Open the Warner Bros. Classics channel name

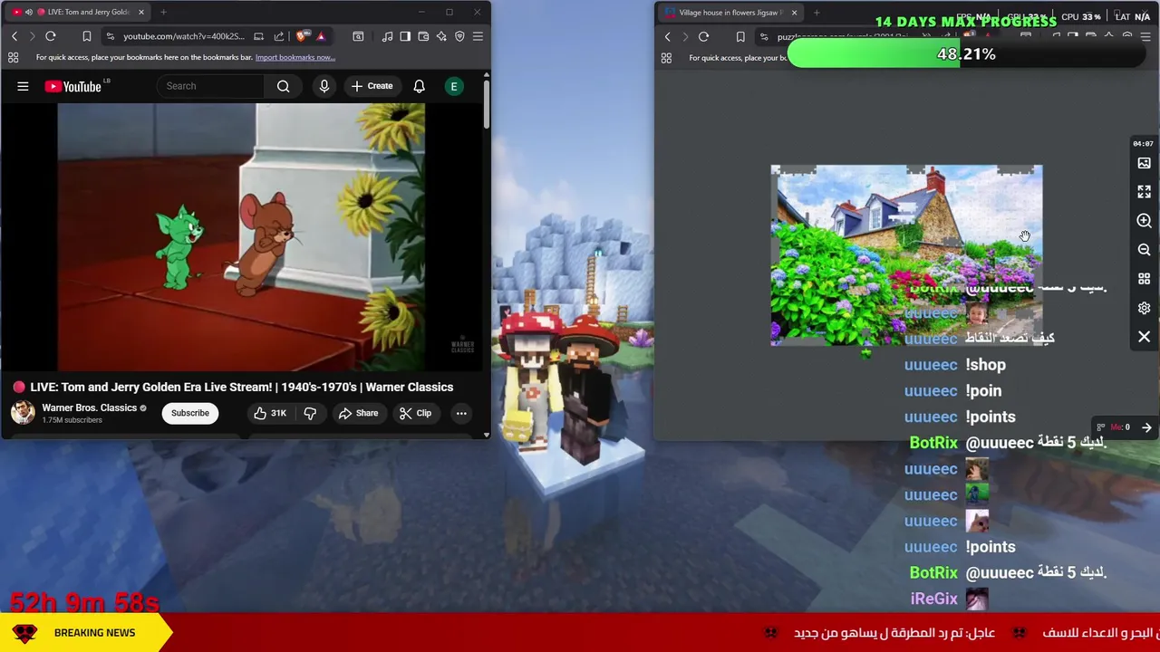89,407
